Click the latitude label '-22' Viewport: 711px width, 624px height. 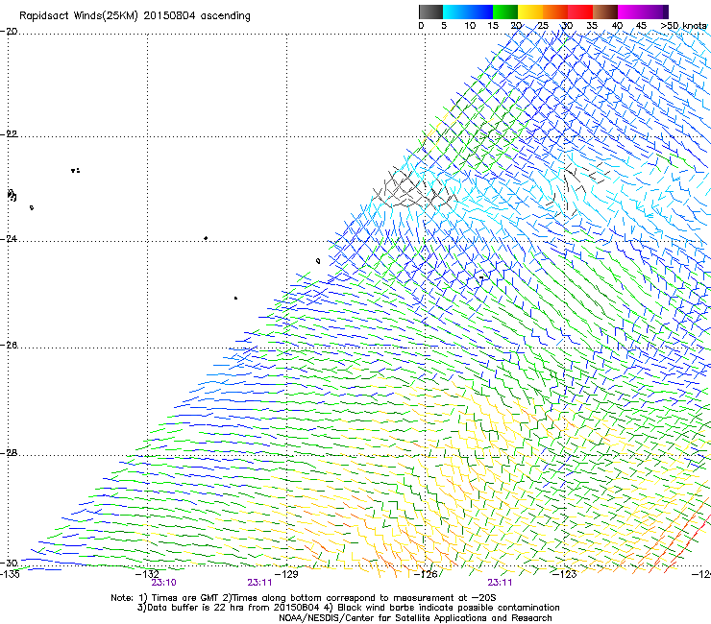click(x=9, y=134)
